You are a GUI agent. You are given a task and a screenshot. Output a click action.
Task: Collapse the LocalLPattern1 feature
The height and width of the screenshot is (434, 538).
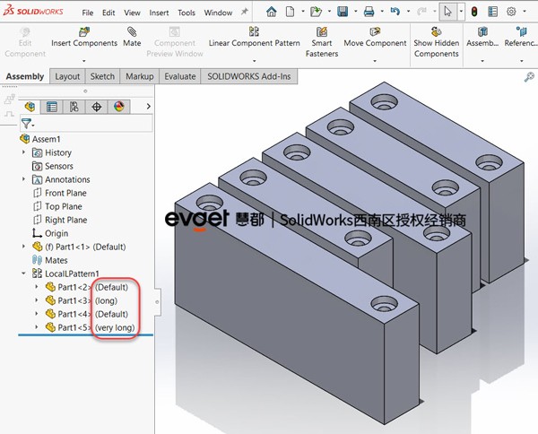(x=23, y=273)
